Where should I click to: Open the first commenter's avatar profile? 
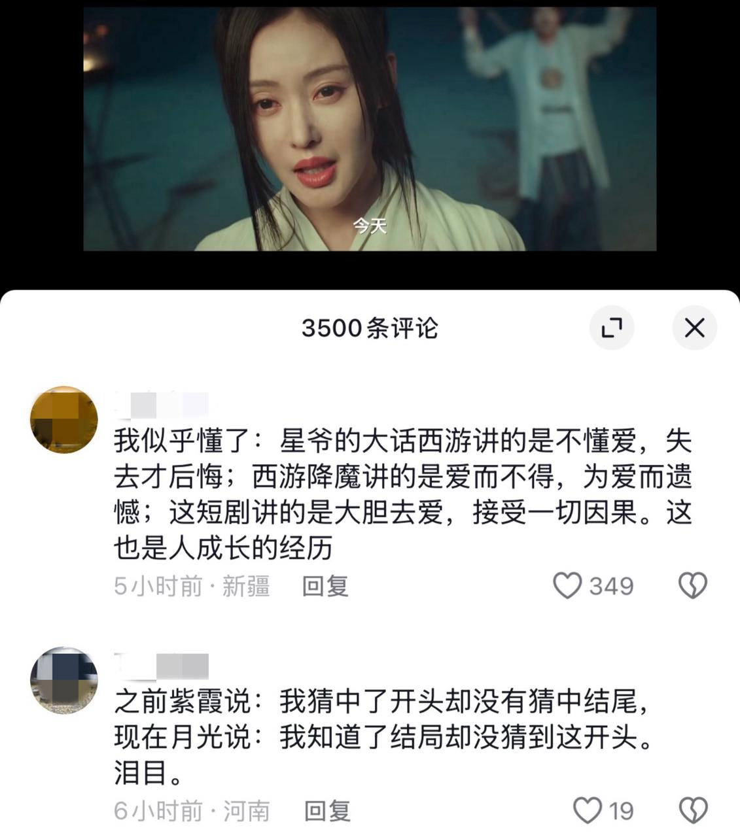64,419
